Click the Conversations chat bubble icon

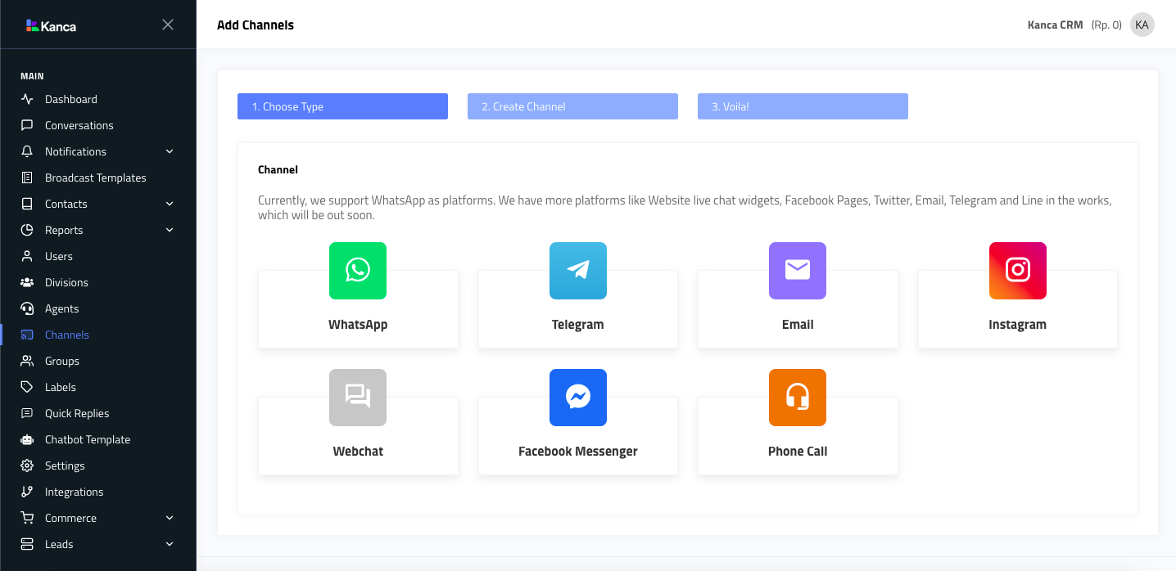[25, 125]
